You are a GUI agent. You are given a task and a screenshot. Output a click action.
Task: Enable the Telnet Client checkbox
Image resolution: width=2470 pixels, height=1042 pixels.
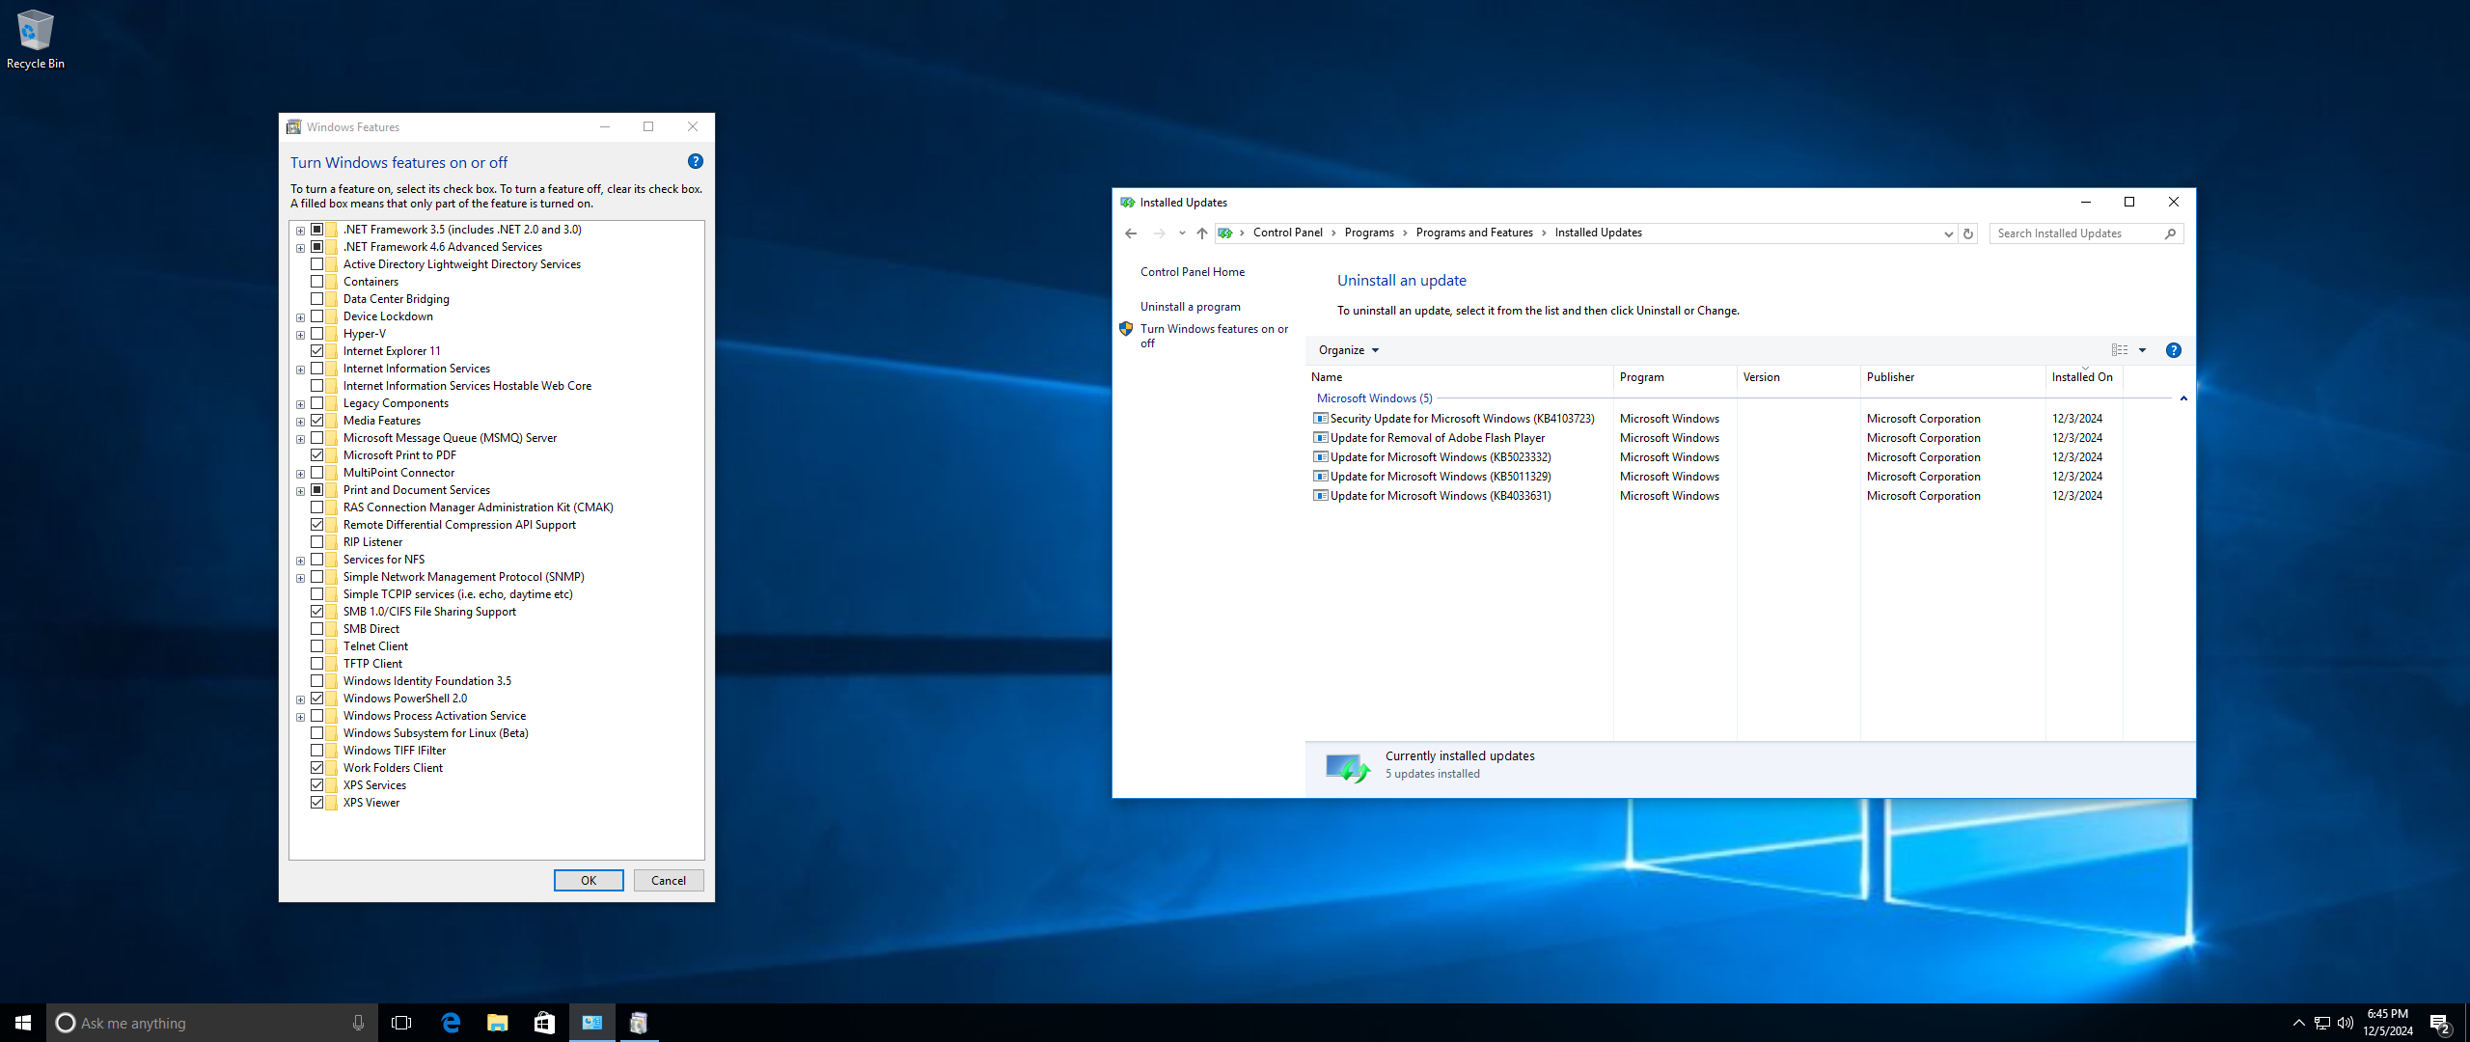click(x=316, y=646)
